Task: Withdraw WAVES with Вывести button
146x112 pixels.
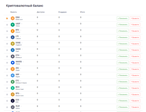Action: coord(135,63)
